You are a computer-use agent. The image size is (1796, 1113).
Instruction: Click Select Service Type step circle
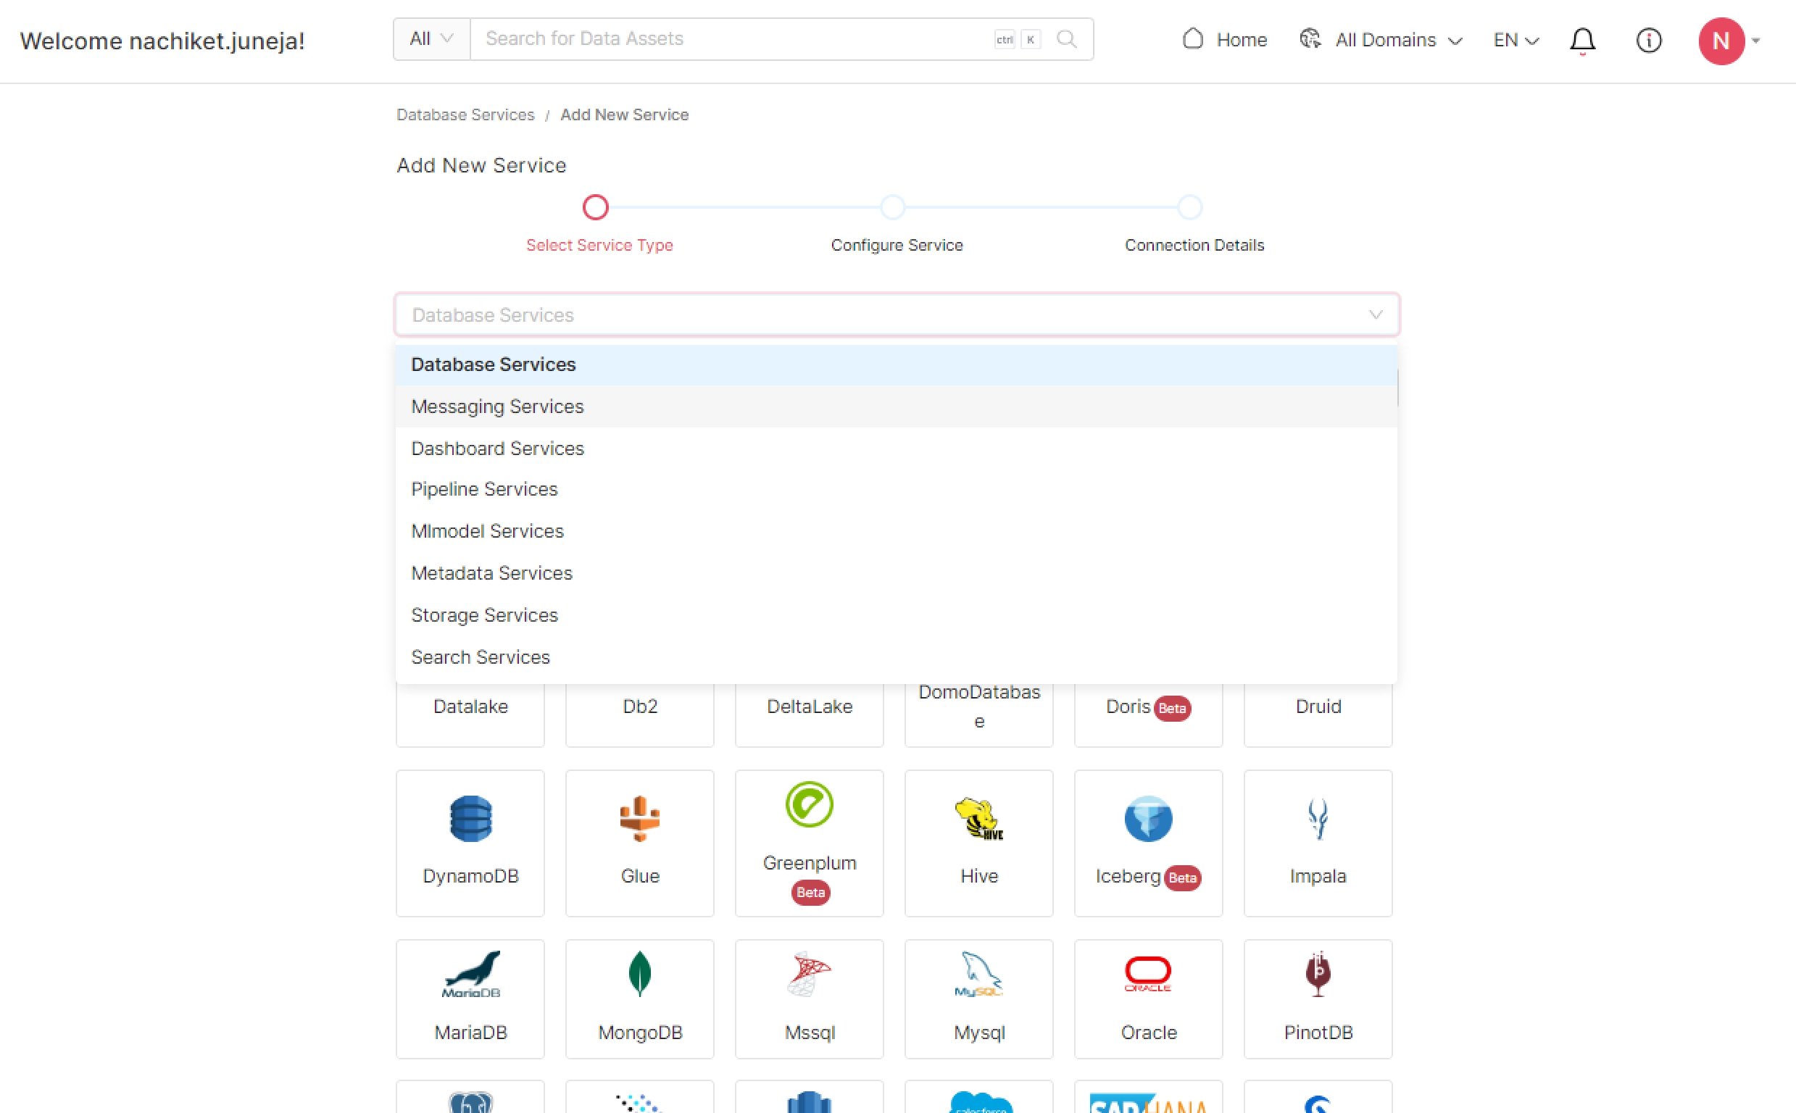point(595,207)
